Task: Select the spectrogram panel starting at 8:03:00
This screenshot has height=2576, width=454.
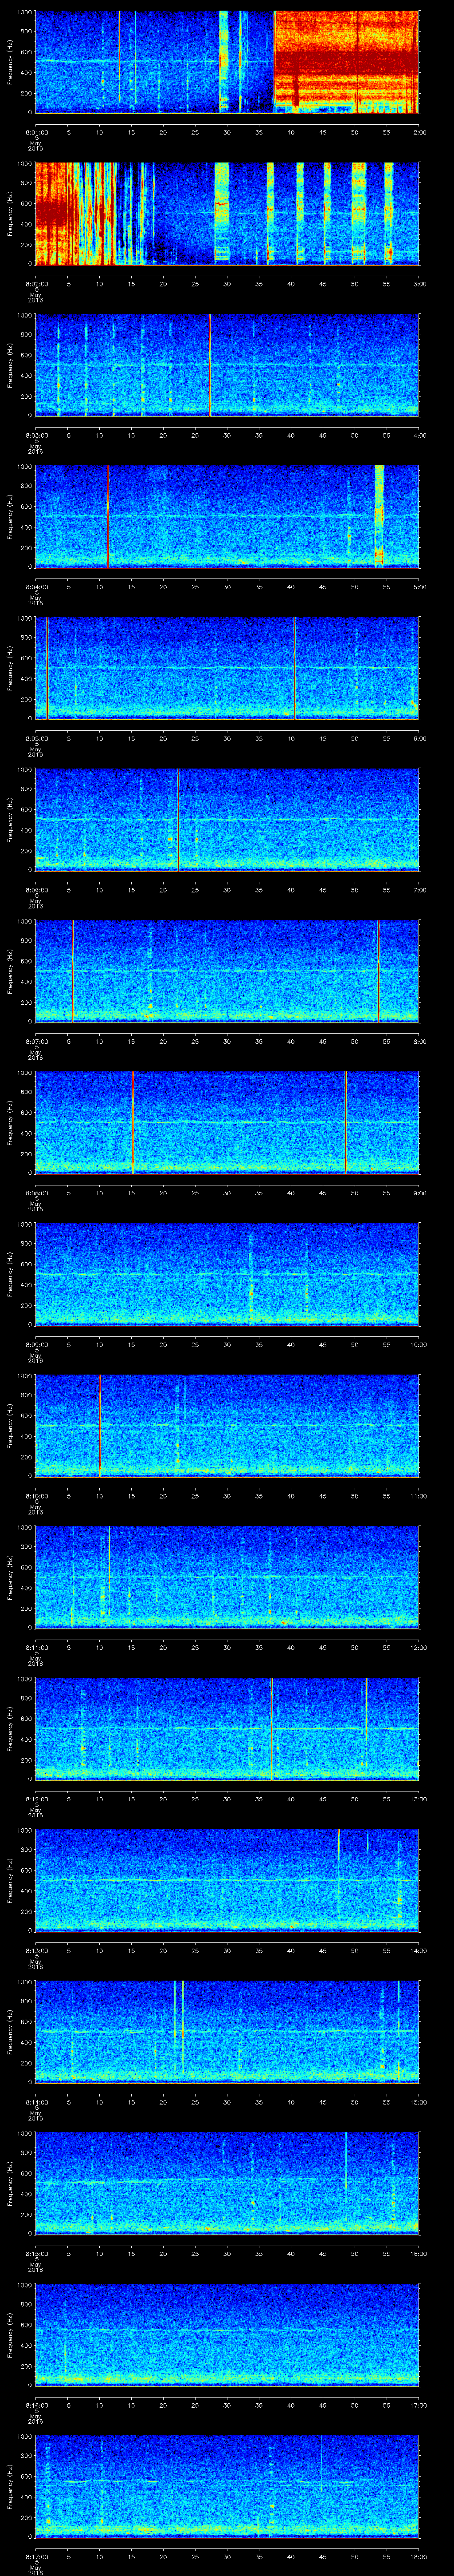Action: pos(227,365)
